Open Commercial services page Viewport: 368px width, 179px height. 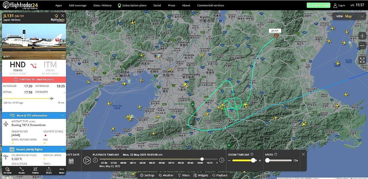click(210, 5)
